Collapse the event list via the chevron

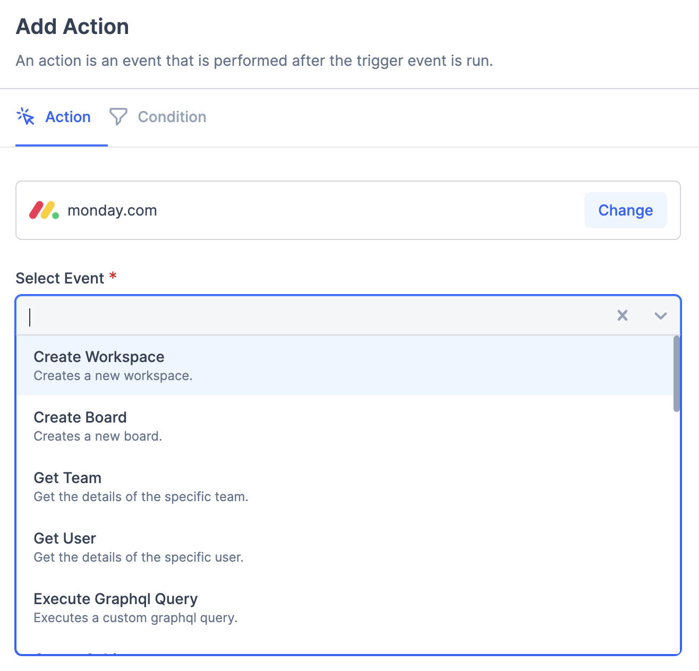click(x=660, y=315)
